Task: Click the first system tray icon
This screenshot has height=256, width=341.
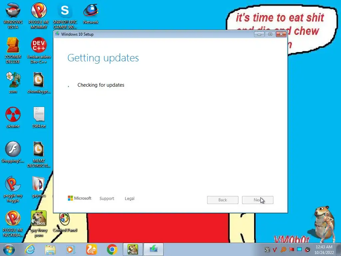Action: click(x=267, y=249)
